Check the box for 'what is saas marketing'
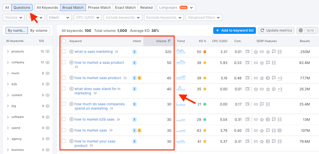Image resolution: width=319 pixels, height=154 pixels. (x=64, y=52)
